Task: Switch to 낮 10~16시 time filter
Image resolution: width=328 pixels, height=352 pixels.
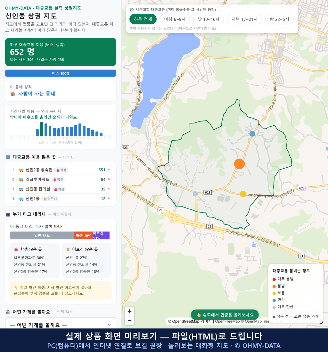Action: click(209, 19)
